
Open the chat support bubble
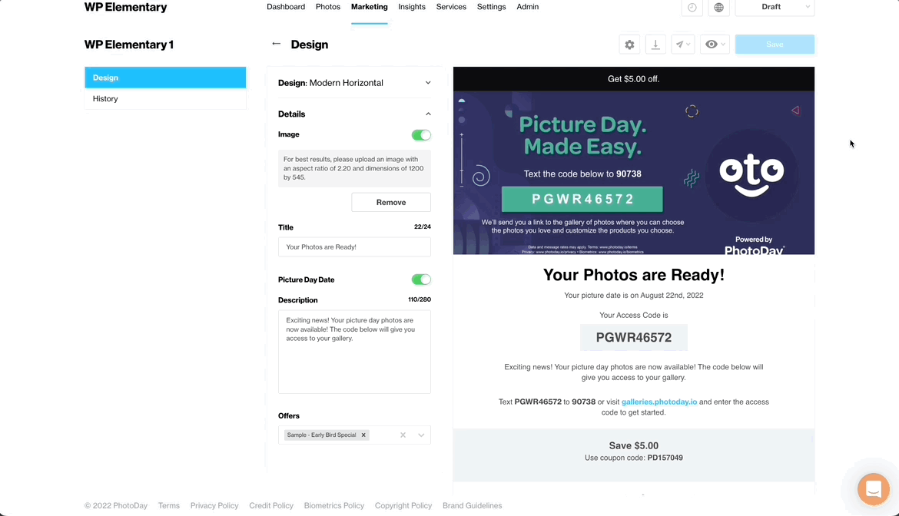[x=873, y=489]
